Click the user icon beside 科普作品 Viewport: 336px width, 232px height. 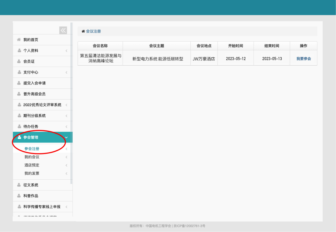(x=19, y=196)
